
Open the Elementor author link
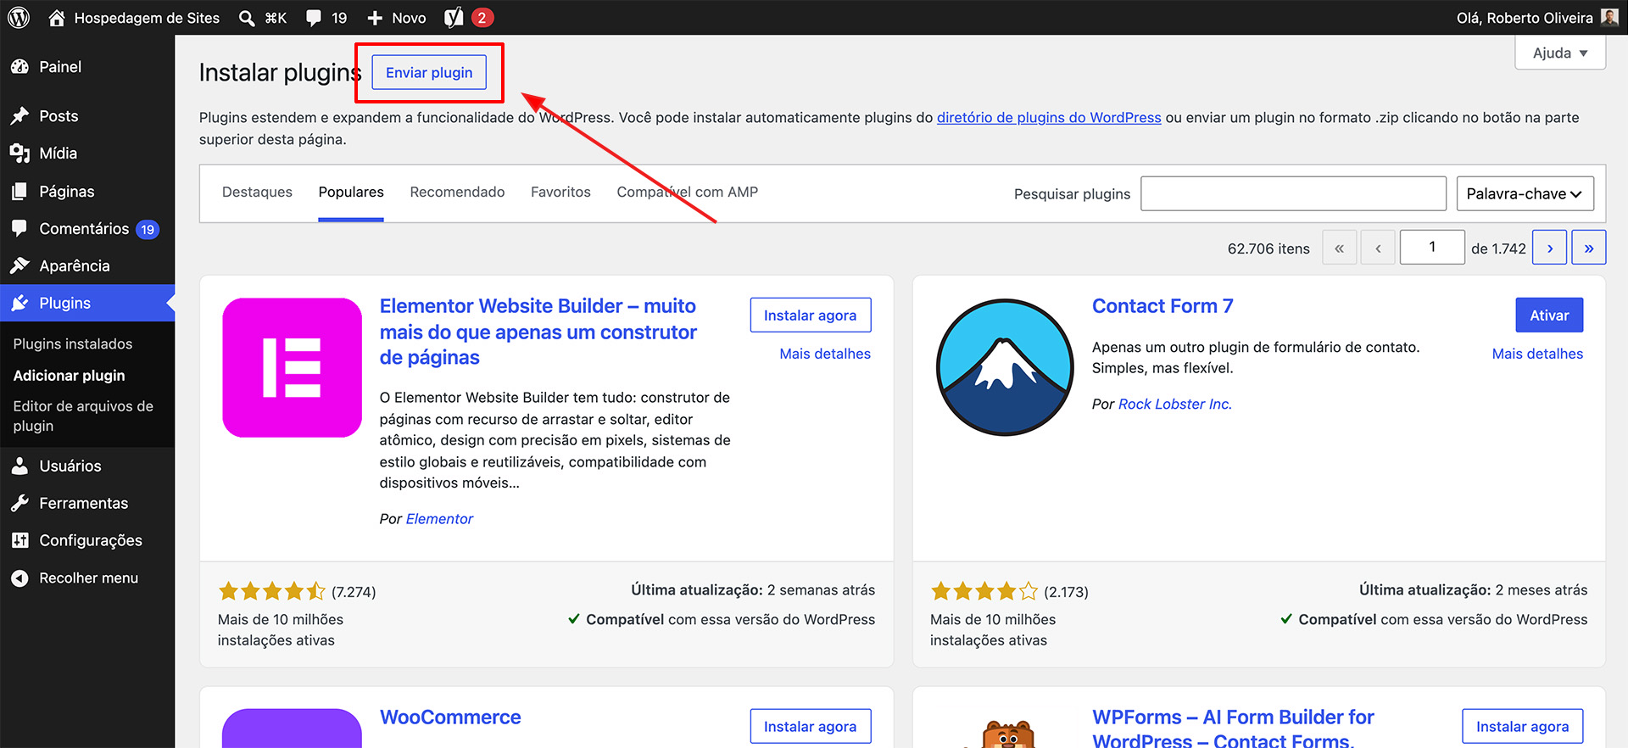[x=439, y=519]
